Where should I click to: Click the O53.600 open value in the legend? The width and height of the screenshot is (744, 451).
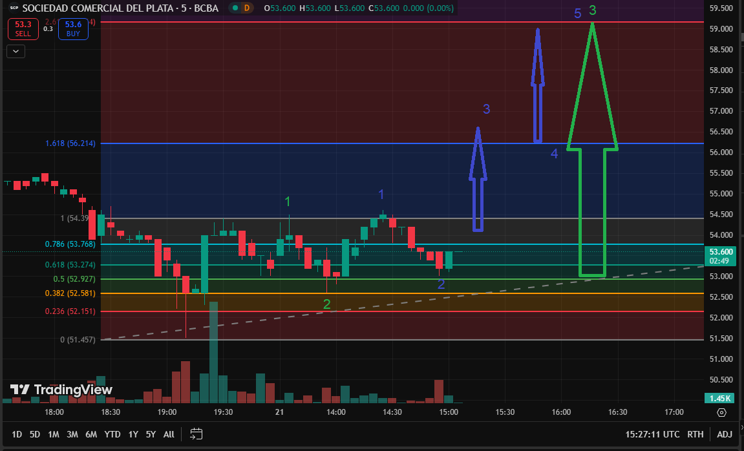(x=279, y=8)
